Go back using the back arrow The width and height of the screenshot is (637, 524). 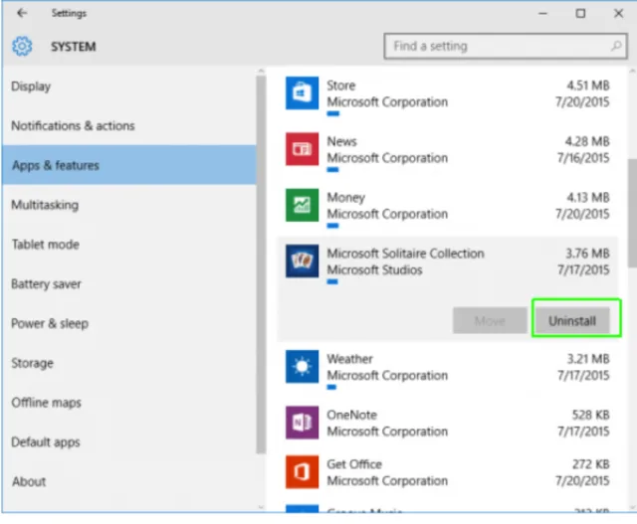(x=22, y=13)
